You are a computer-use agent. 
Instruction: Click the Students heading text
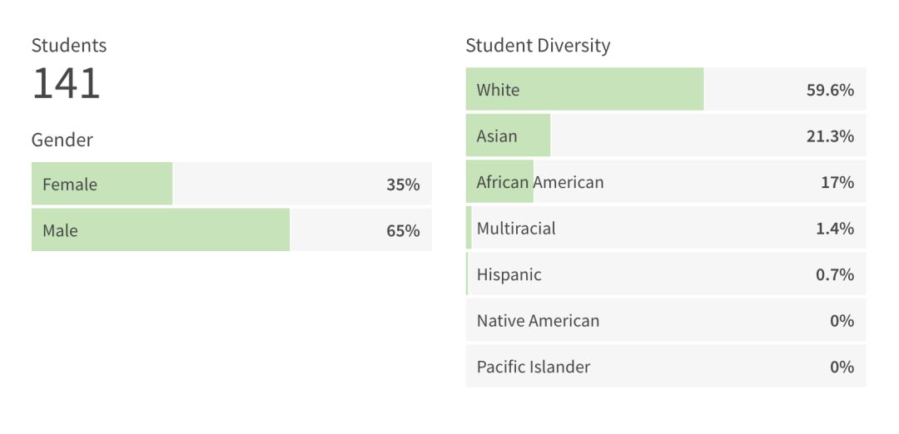click(x=69, y=46)
